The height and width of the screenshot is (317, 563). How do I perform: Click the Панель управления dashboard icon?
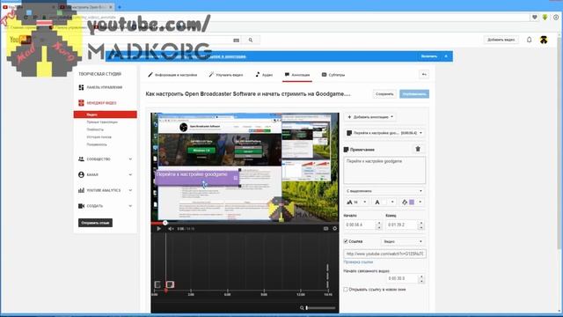pyautogui.click(x=81, y=87)
